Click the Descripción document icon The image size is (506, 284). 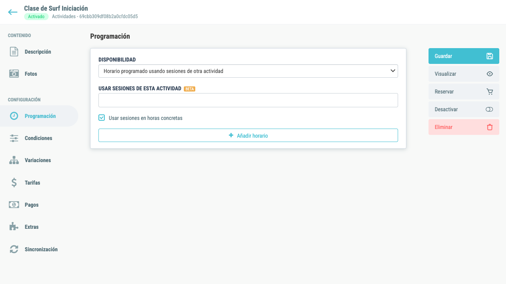pyautogui.click(x=14, y=52)
